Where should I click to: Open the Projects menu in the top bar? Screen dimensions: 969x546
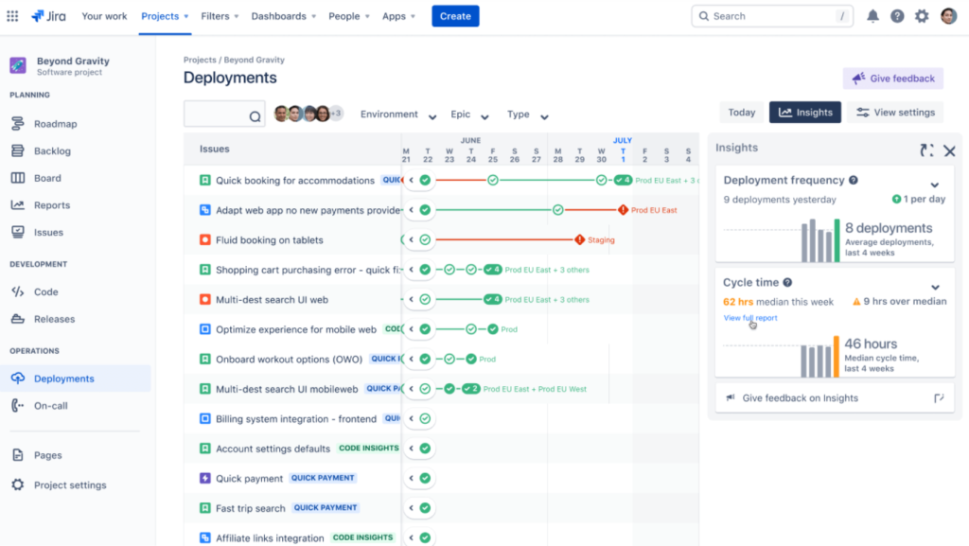[x=164, y=16]
